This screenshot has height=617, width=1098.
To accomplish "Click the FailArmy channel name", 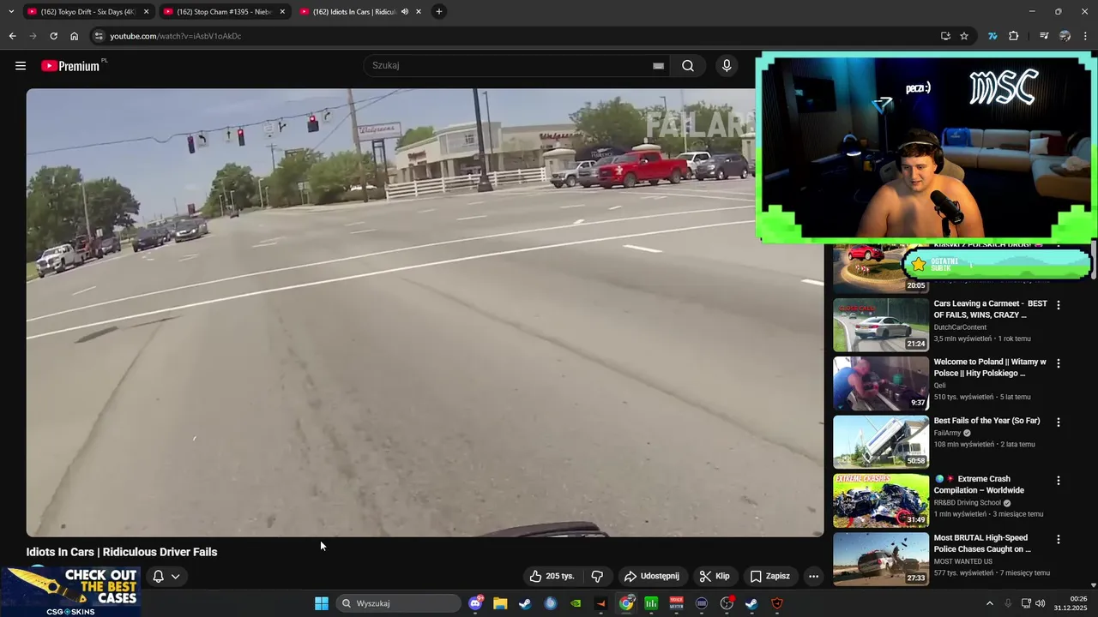I will point(947,433).
